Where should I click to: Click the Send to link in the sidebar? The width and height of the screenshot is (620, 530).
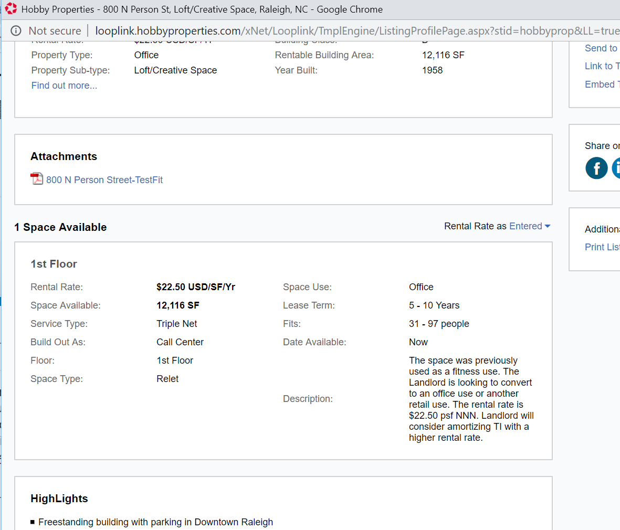coord(601,48)
